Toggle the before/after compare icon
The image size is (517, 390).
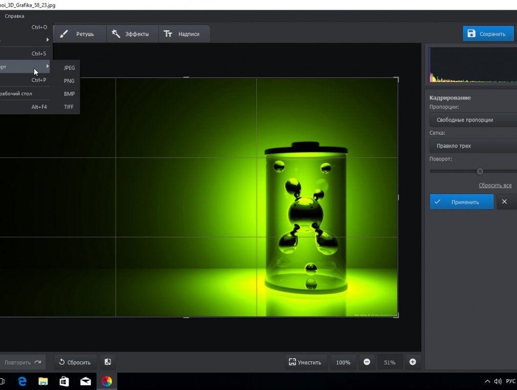pos(108,362)
